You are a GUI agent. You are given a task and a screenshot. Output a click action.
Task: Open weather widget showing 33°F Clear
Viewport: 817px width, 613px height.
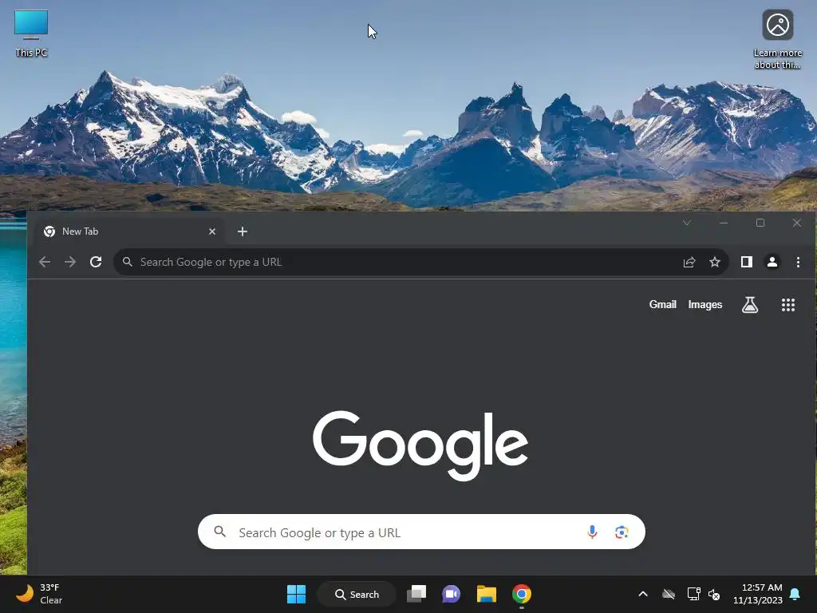tap(39, 594)
